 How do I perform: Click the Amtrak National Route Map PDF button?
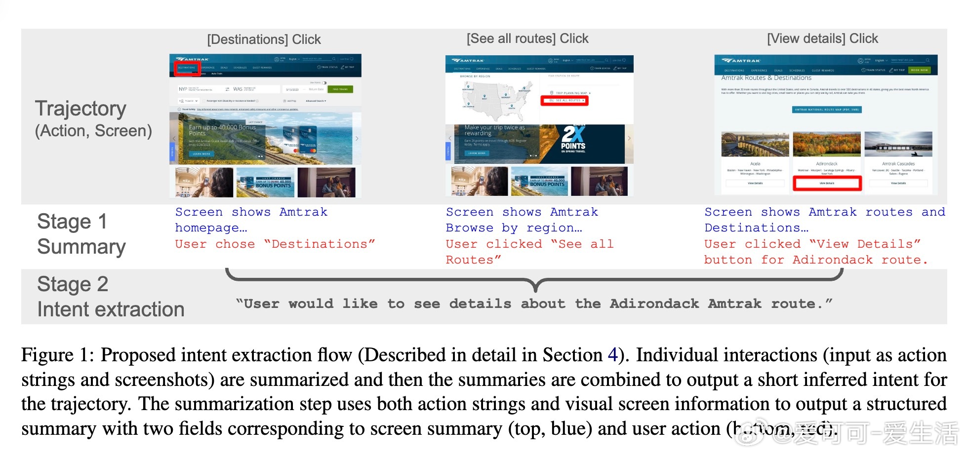tap(827, 110)
